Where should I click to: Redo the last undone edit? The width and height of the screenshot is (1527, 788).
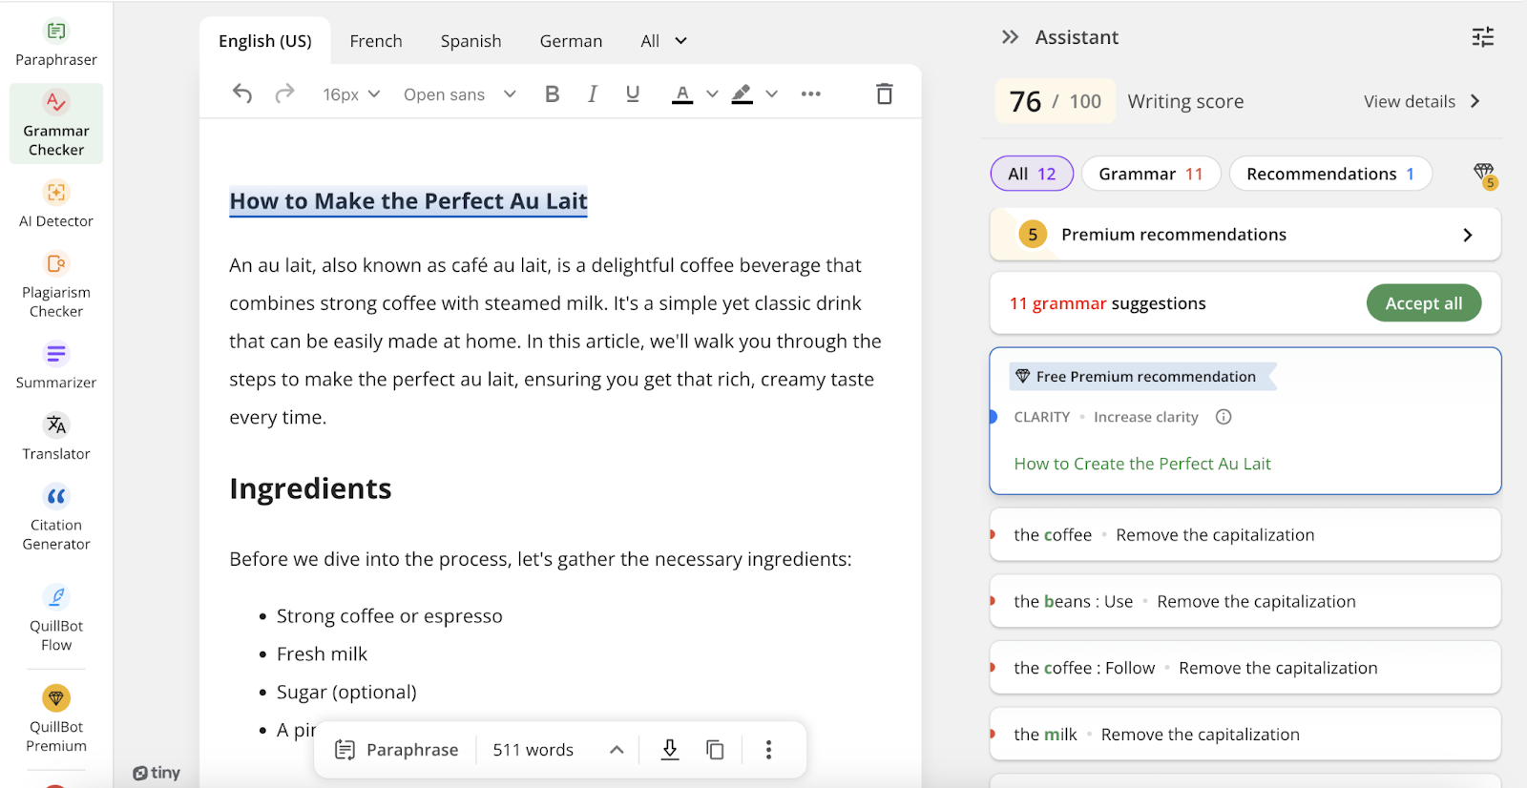coord(284,93)
